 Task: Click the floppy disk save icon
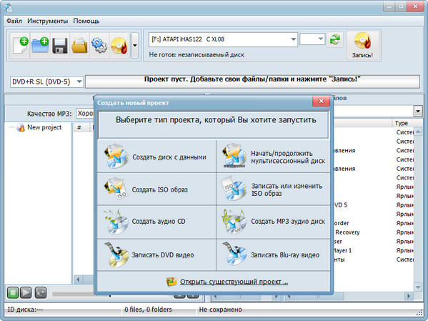click(x=60, y=45)
